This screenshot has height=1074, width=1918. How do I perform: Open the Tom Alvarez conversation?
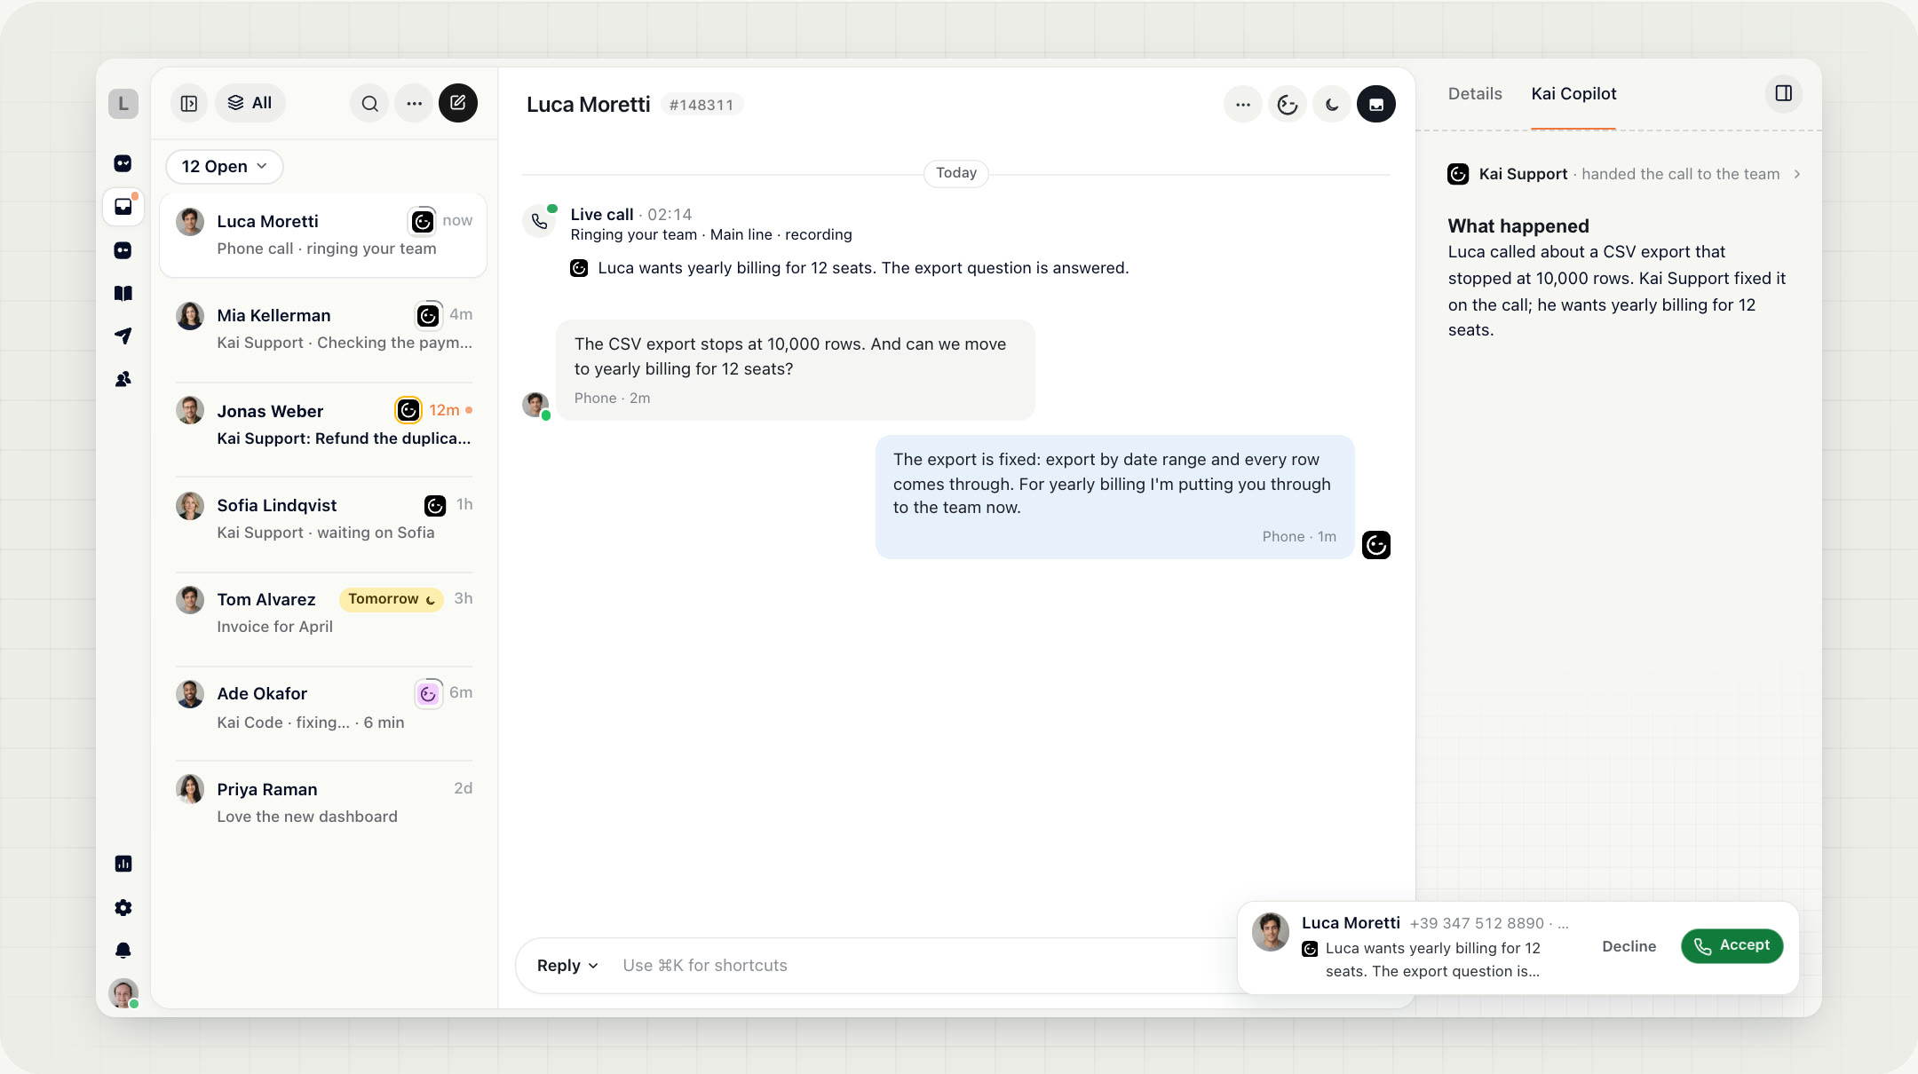(x=323, y=612)
